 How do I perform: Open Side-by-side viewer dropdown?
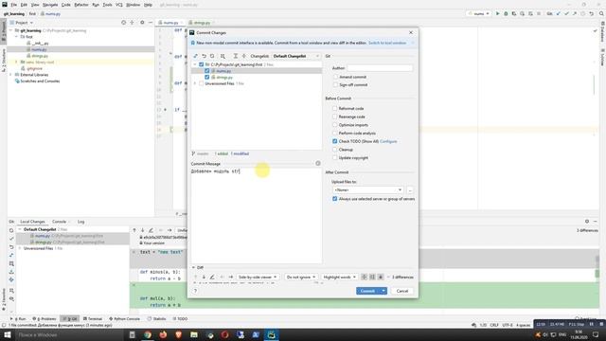pyautogui.click(x=258, y=277)
